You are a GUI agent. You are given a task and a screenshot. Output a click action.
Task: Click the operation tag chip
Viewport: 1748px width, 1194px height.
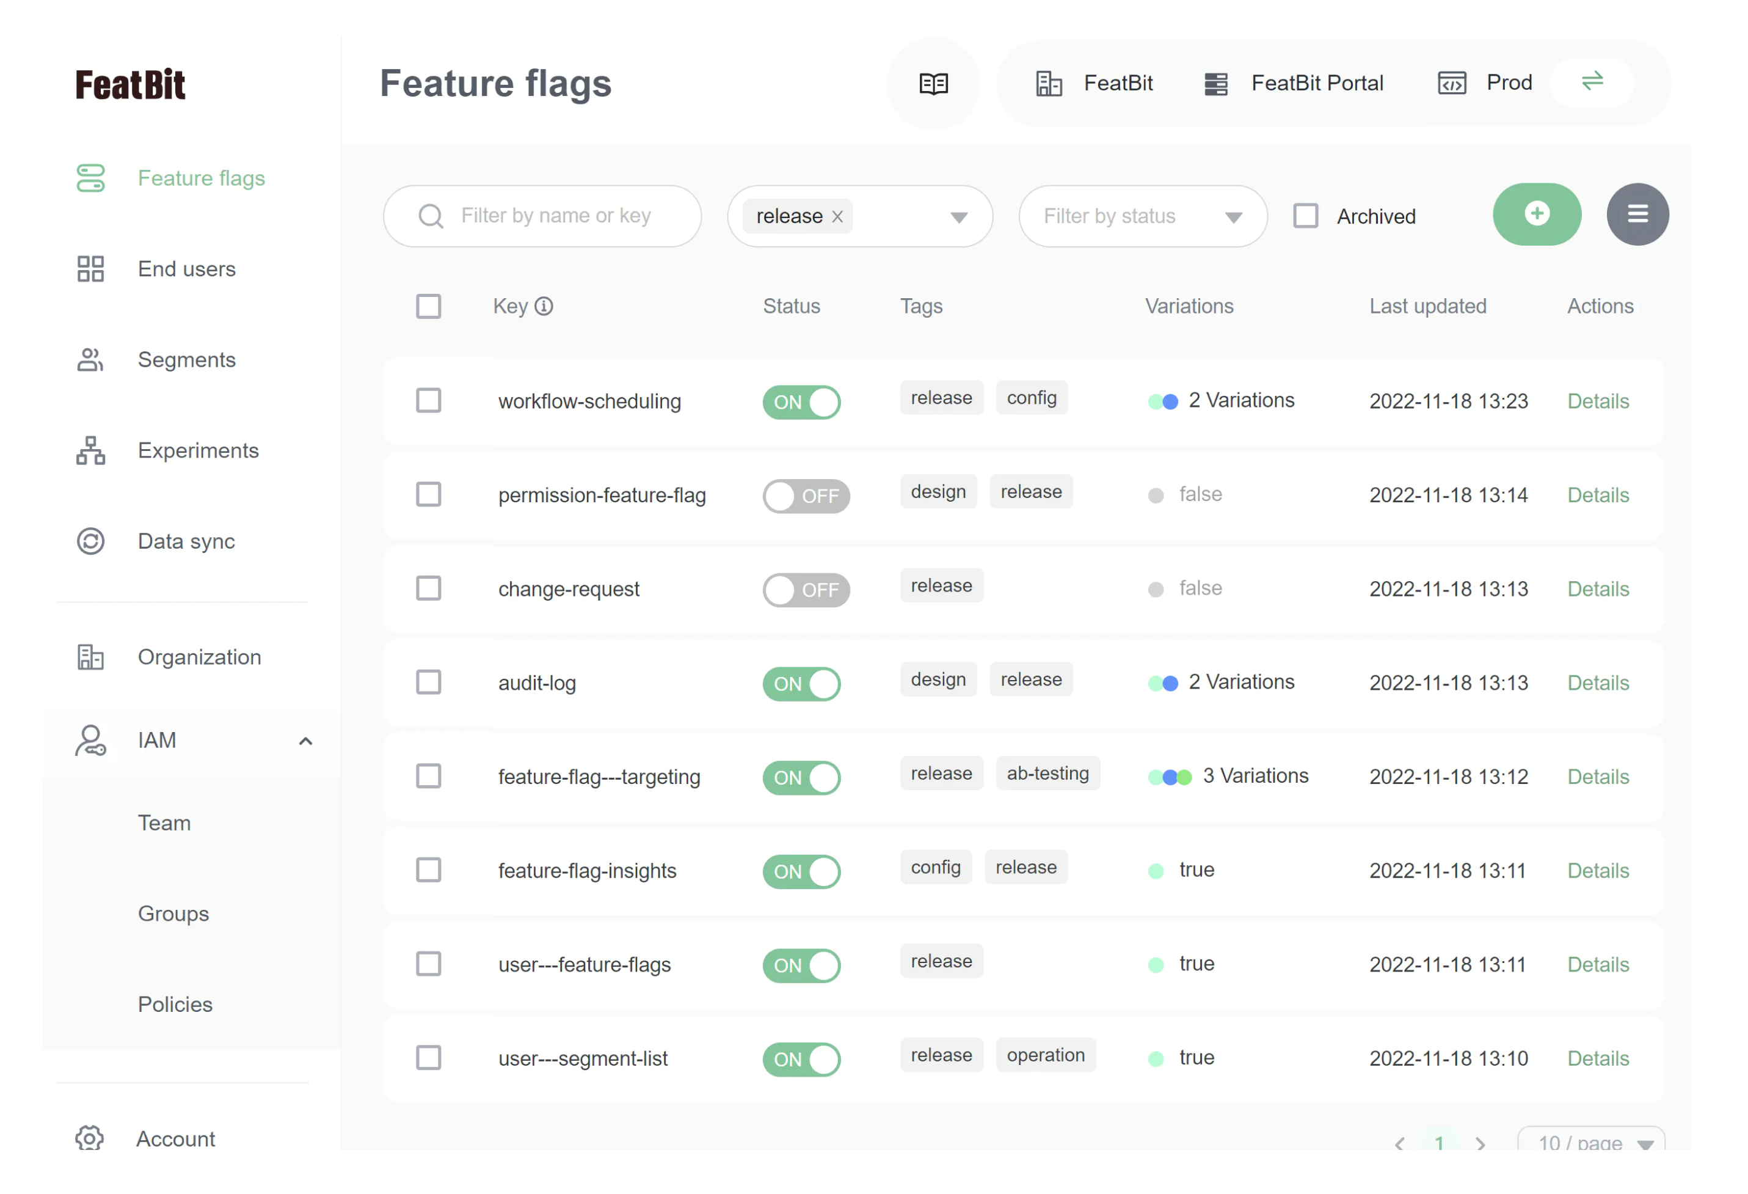tap(1046, 1055)
